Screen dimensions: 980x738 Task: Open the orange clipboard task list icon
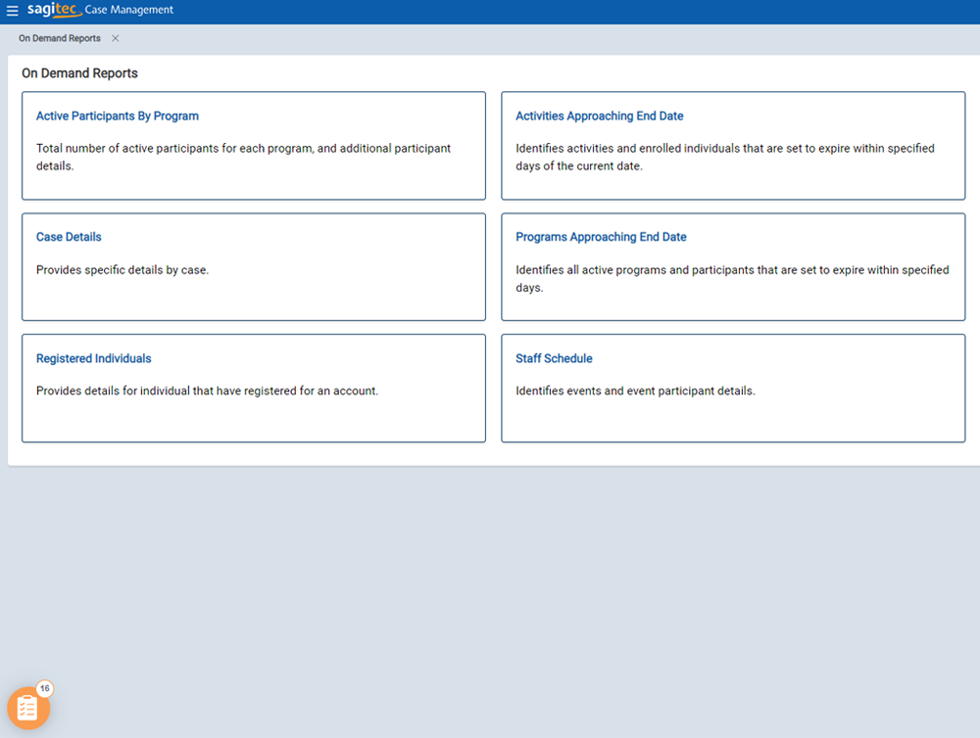[x=28, y=708]
